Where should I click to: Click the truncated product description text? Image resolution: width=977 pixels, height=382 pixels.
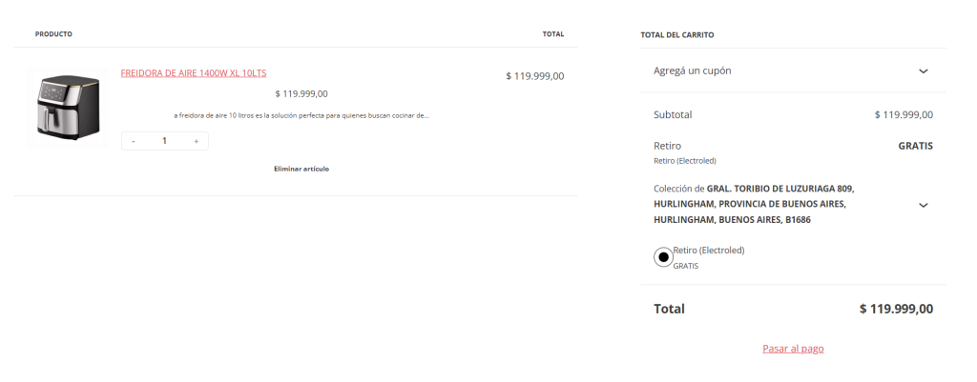point(301,115)
